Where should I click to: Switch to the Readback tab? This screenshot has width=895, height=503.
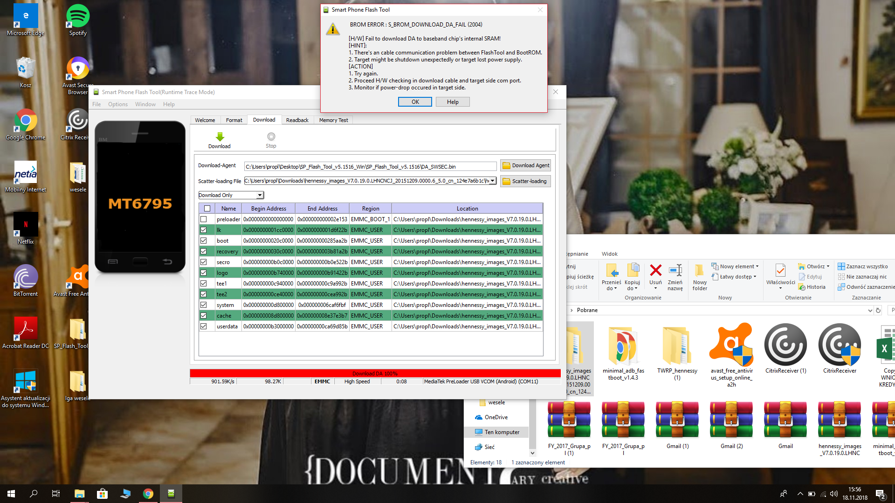tap(297, 120)
